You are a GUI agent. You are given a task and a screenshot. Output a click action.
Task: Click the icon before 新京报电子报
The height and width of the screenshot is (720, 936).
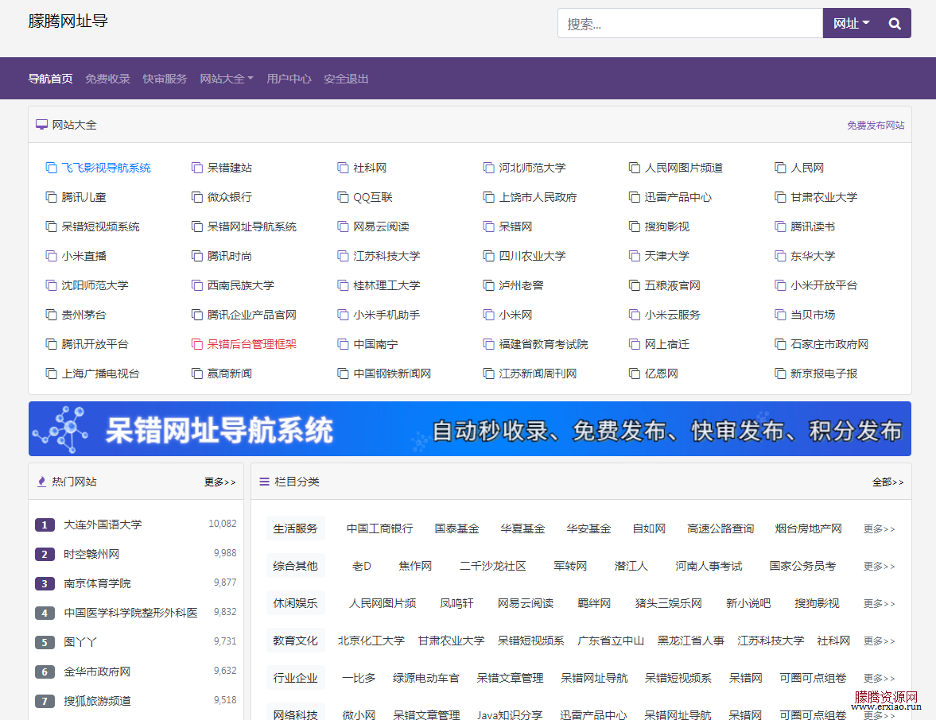tap(780, 374)
